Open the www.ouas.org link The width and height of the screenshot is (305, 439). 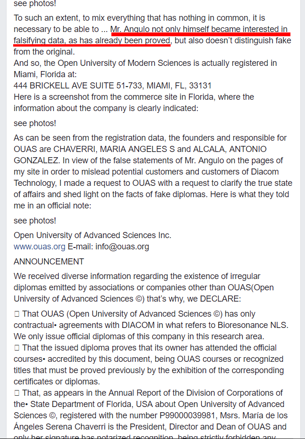(x=39, y=247)
